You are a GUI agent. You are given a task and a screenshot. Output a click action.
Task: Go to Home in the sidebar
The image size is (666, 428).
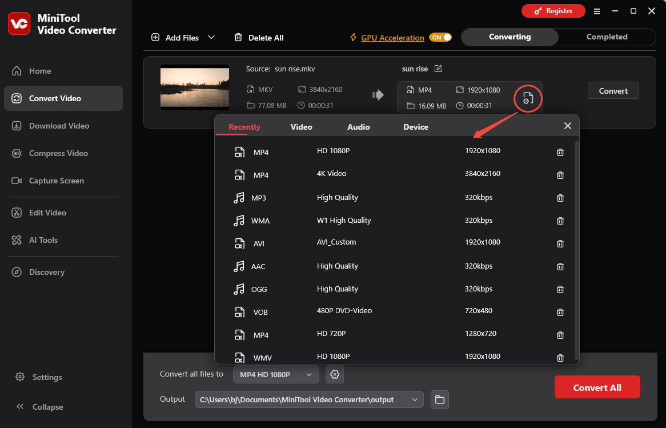63,71
